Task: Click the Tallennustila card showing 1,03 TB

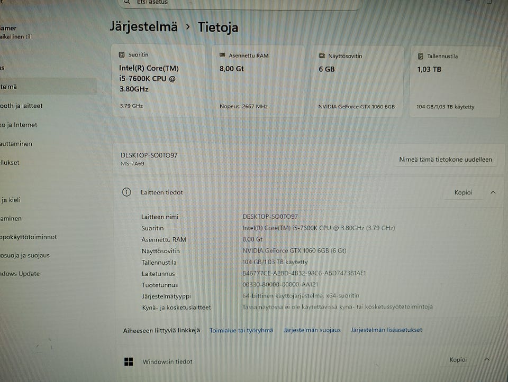Action: coord(455,82)
